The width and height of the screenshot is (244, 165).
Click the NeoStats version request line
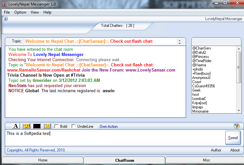(x=47, y=85)
